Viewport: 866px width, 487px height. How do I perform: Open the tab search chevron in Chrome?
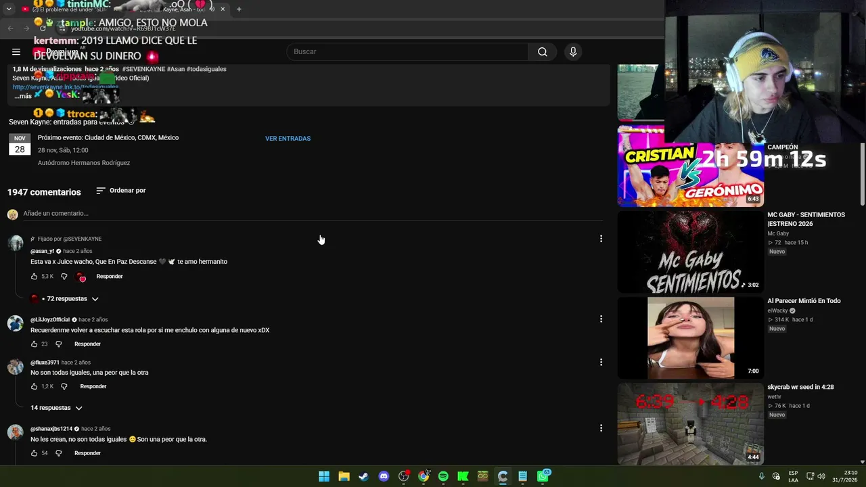point(9,9)
